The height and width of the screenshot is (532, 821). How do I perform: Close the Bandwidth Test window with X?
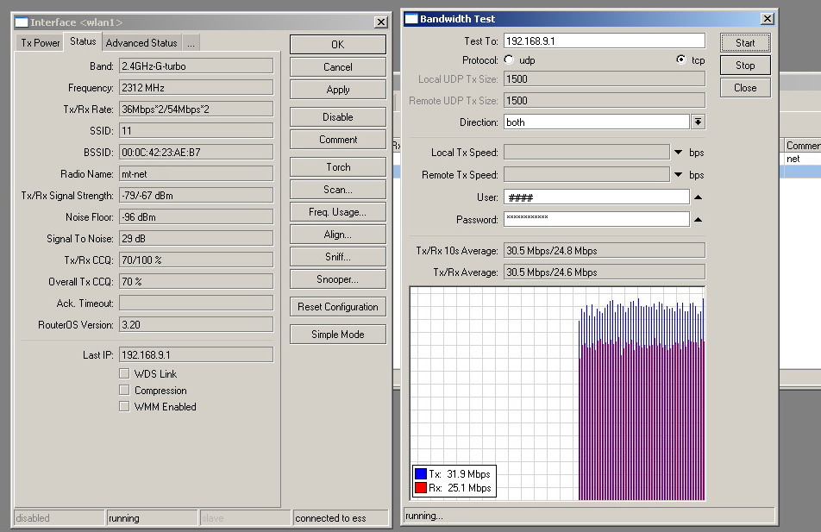coord(767,19)
